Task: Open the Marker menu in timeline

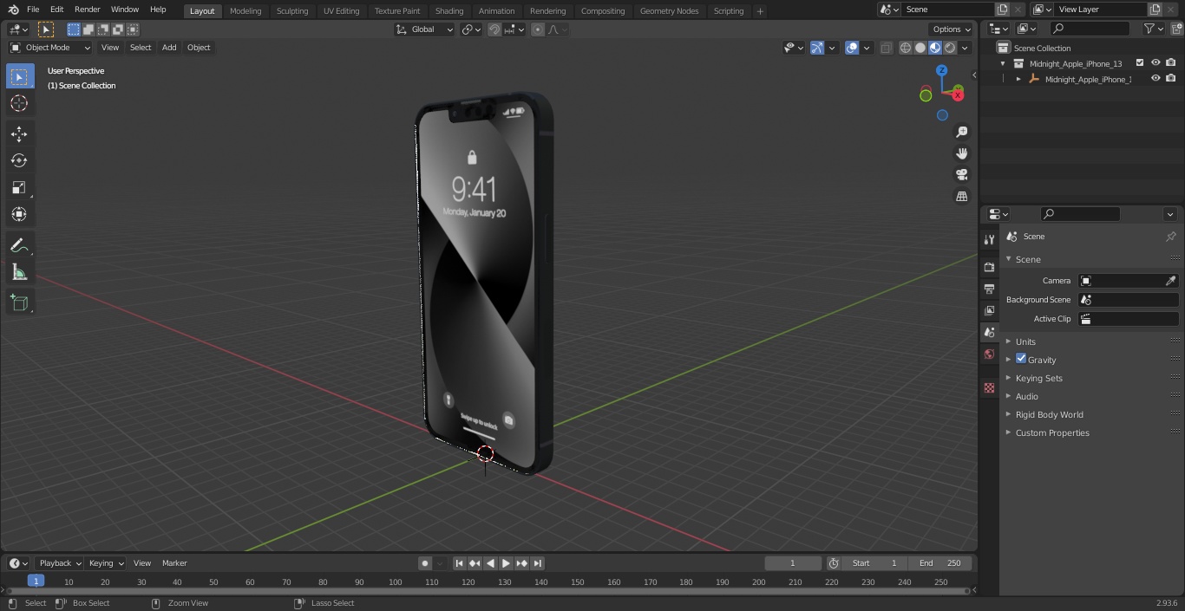Action: [174, 563]
